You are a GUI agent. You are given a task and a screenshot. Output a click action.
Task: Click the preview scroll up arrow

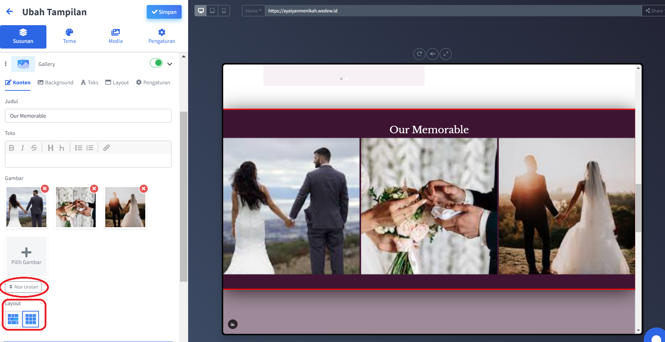pyautogui.click(x=638, y=68)
